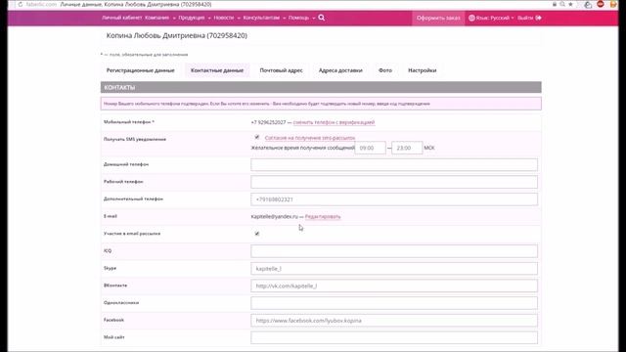This screenshot has height=352, width=626.
Task: Expand the Компания dropdown menu
Action: pos(160,18)
